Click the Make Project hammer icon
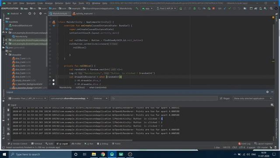The width and height of the screenshot is (280, 158). pyautogui.click(x=137, y=8)
